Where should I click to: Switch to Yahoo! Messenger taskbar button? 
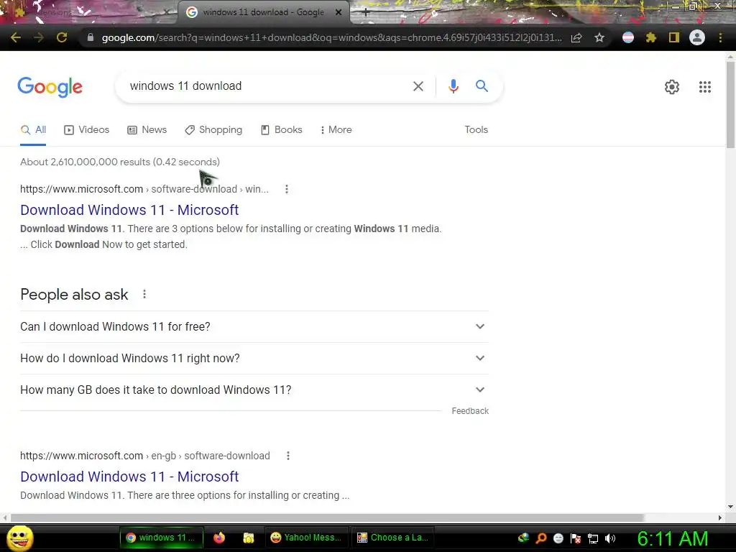306,538
